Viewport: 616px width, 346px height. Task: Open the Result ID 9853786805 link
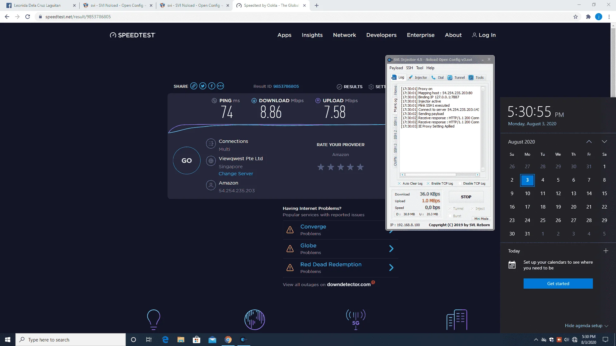tap(286, 86)
